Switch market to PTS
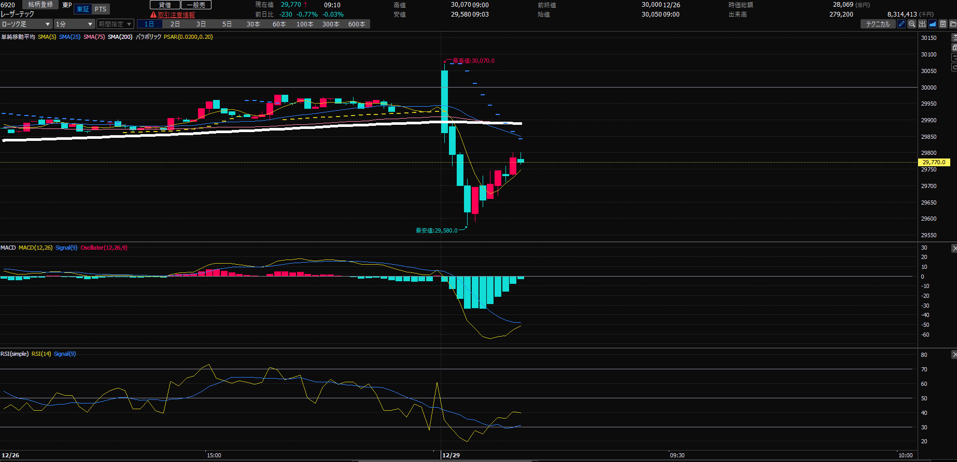Image resolution: width=957 pixels, height=462 pixels. point(101,9)
